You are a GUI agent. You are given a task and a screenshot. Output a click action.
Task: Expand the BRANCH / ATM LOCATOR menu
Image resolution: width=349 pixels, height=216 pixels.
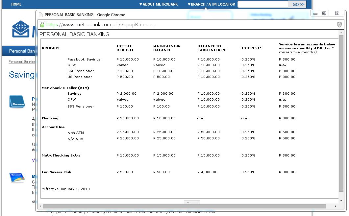(x=211, y=4)
